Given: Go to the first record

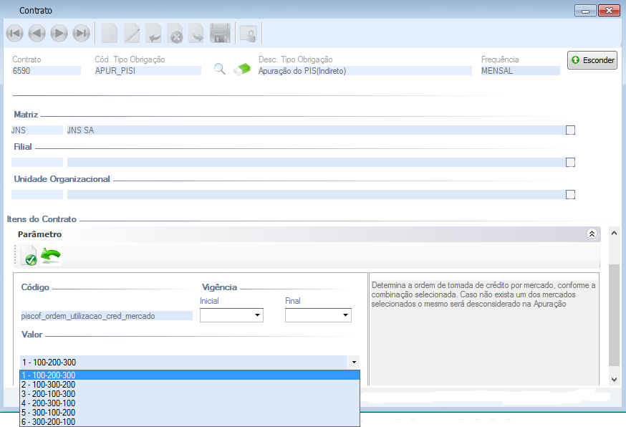Looking at the screenshot, I should [x=15, y=33].
